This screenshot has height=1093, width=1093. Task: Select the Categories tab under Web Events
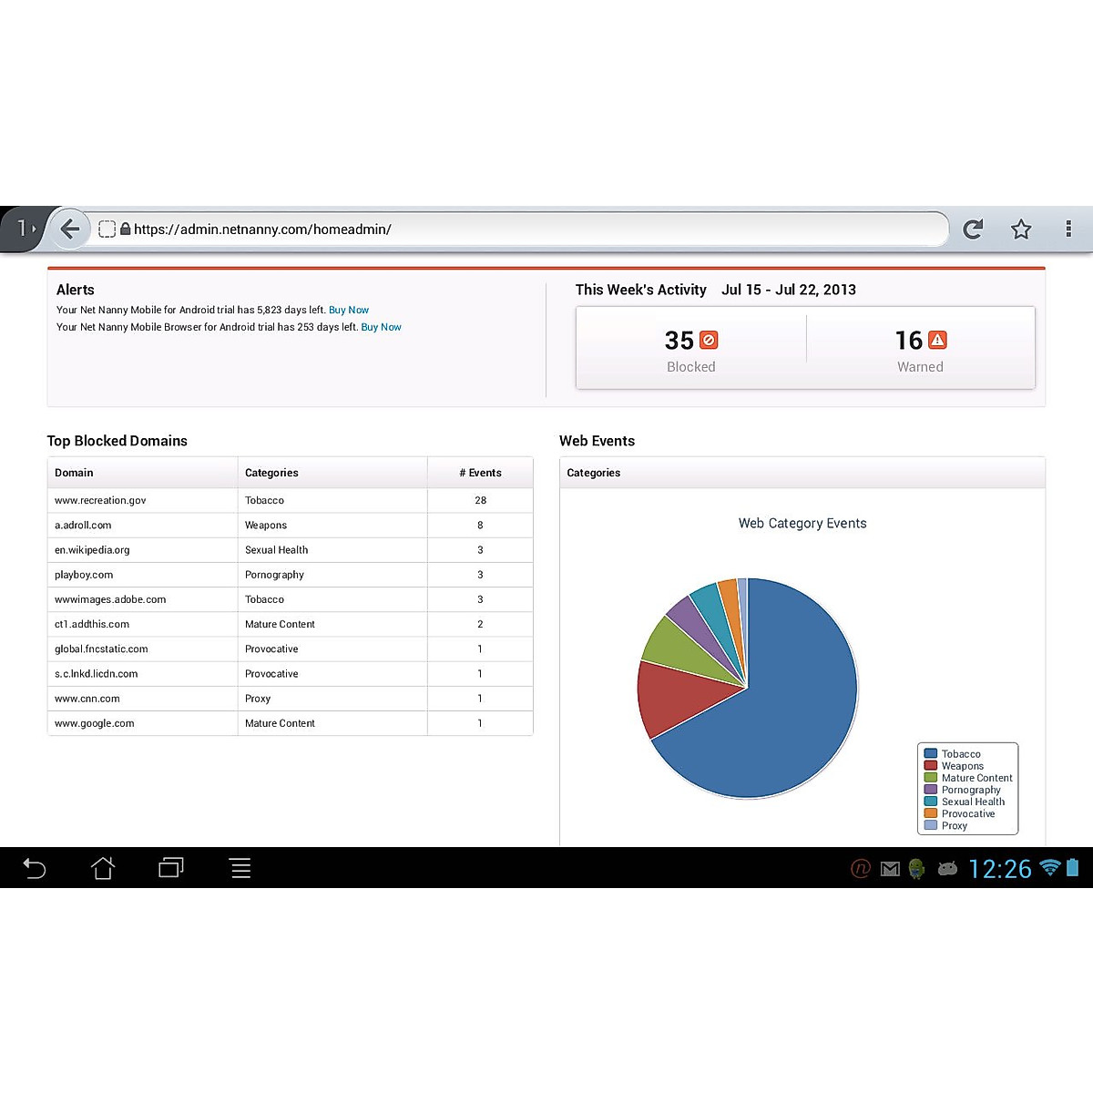(593, 473)
